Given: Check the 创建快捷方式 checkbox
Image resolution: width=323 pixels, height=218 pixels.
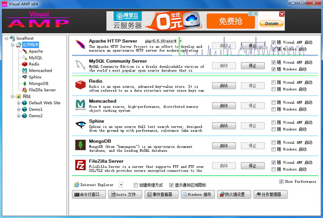Looking at the screenshot, I should click(135, 185).
